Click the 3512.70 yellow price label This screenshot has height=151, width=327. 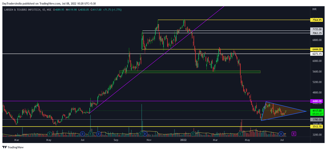coord(317,127)
